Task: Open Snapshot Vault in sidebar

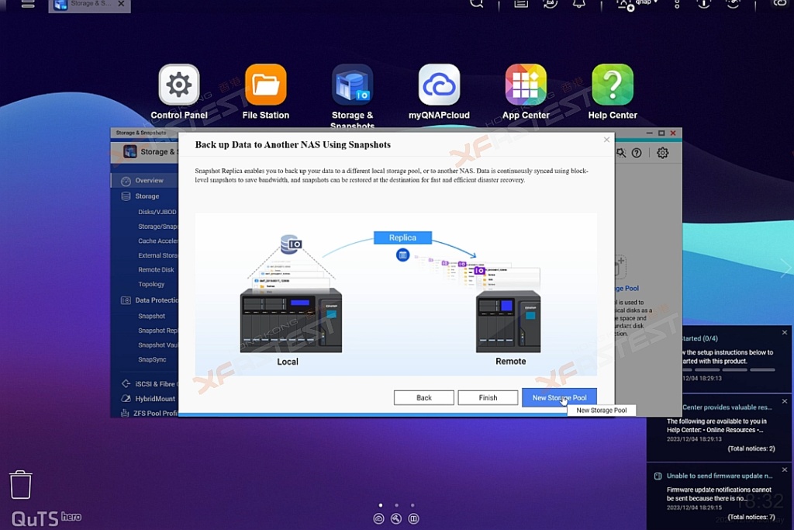Action: click(157, 345)
